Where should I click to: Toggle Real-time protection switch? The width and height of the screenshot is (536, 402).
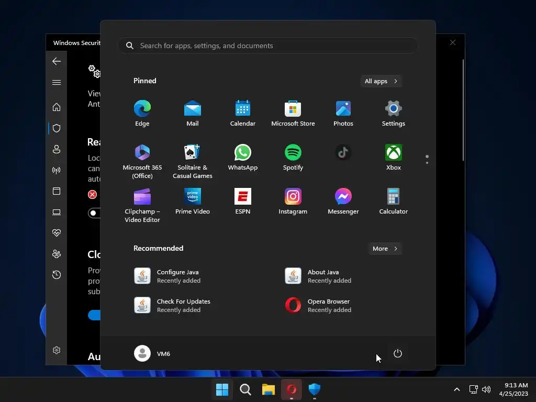pos(94,213)
